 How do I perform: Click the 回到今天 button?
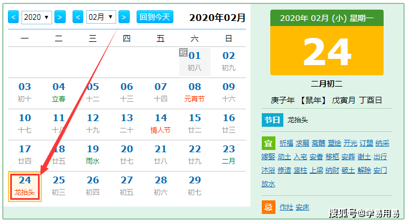[155, 17]
